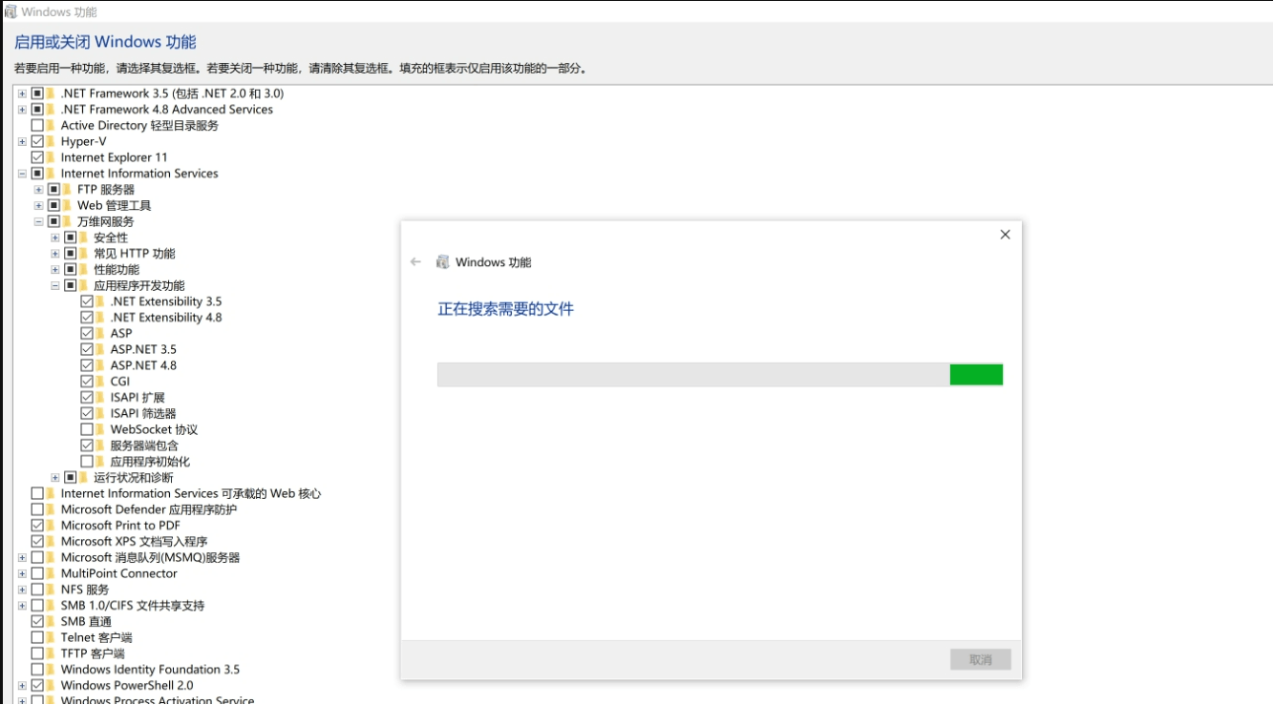Enable 应用程序初始化 feature

88,461
